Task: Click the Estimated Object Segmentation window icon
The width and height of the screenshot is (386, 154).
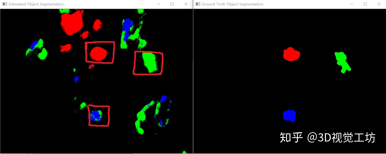Action: pos(4,4)
